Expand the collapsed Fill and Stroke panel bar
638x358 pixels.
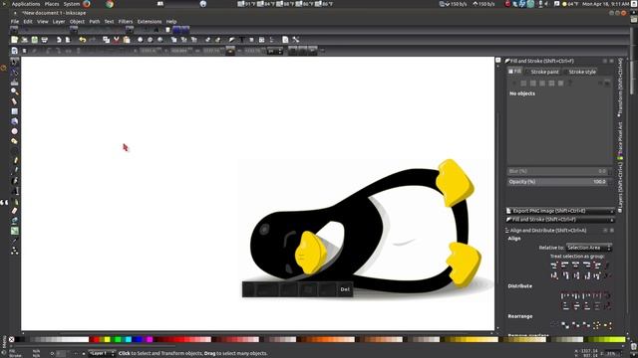pos(560,219)
